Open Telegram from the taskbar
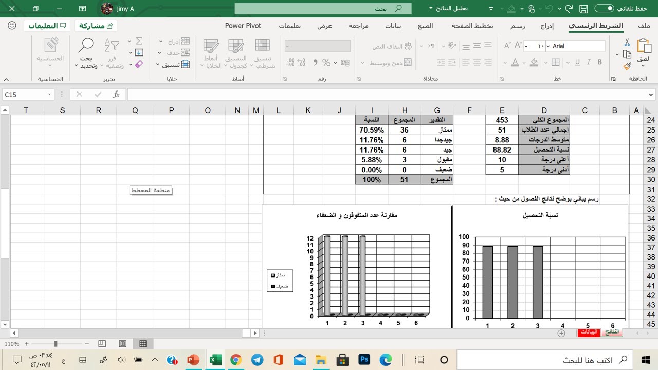The width and height of the screenshot is (658, 370). click(x=257, y=359)
